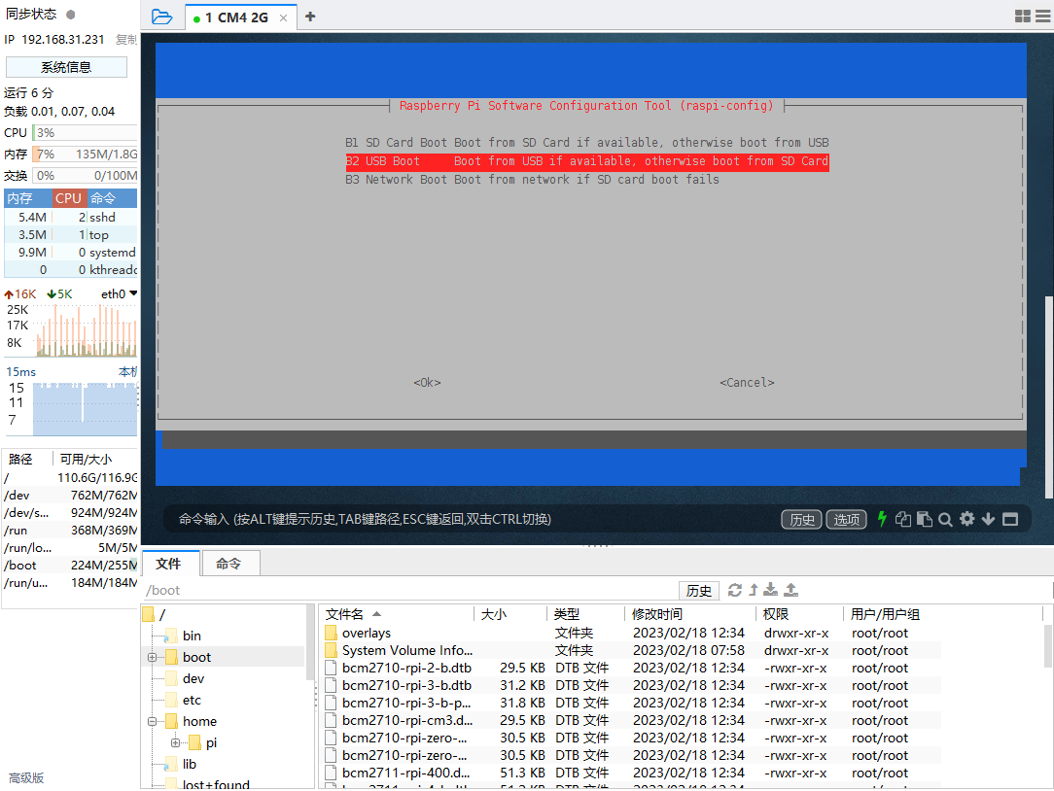1054x791 pixels.
Task: Switch to the 文件 tab
Action: pos(169,564)
